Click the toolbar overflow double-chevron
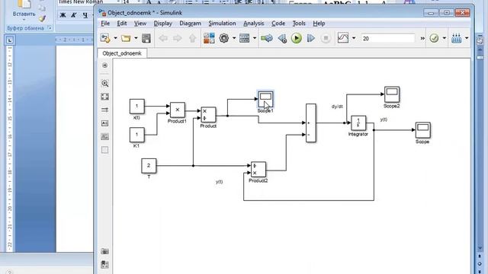 tap(422, 38)
